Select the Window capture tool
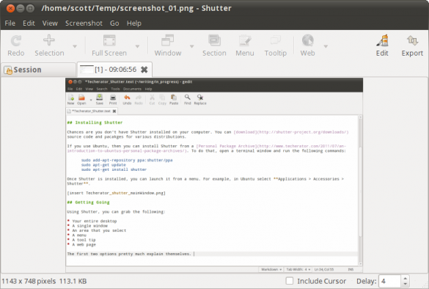 click(168, 45)
